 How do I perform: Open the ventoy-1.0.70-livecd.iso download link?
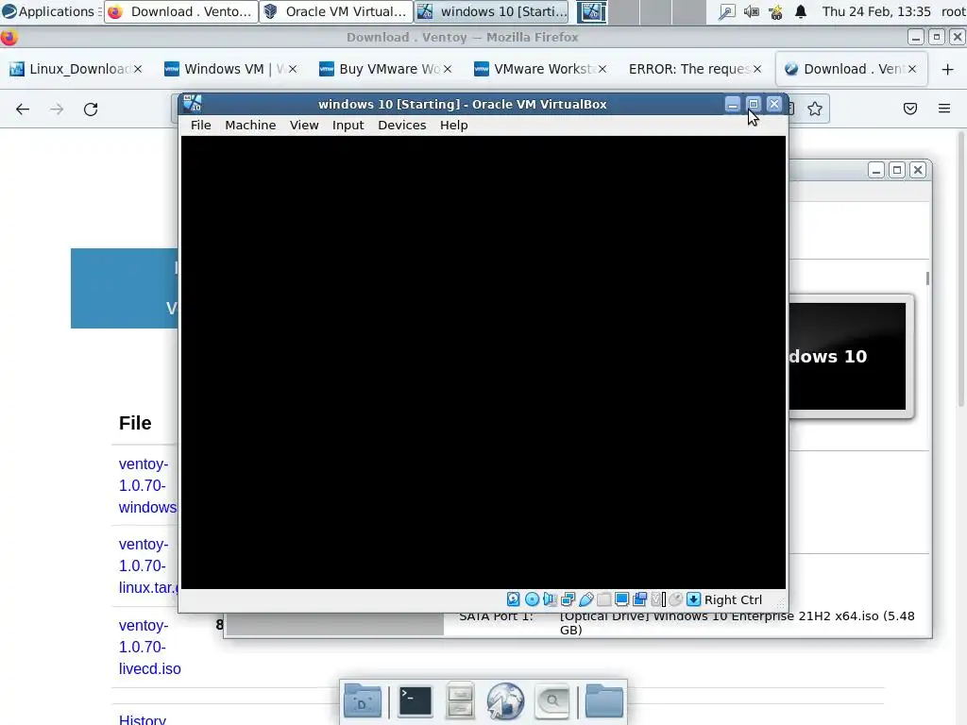pyautogui.click(x=150, y=647)
